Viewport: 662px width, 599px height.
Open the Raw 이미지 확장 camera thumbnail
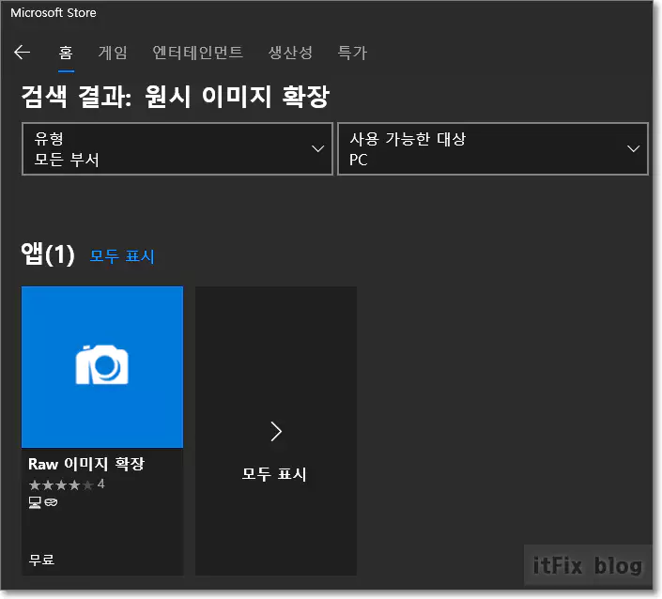[102, 367]
